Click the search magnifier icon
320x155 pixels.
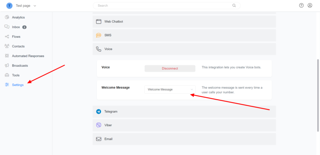(234, 6)
